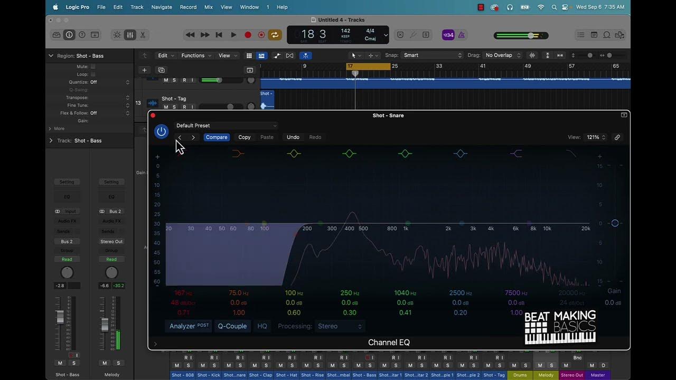The width and height of the screenshot is (676, 380).
Task: Toggle Smart Controls dial icon
Action: (117, 35)
